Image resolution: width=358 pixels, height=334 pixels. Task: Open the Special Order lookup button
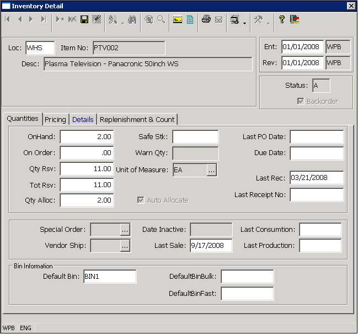click(x=125, y=230)
